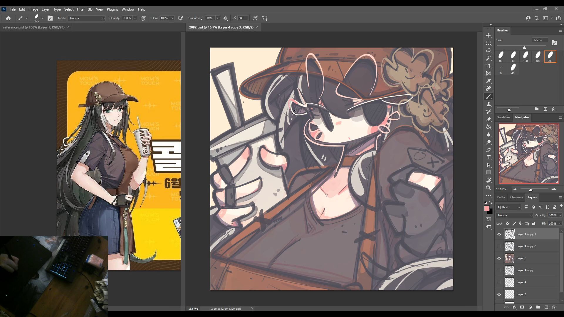Select the Dodge tool

[489, 142]
